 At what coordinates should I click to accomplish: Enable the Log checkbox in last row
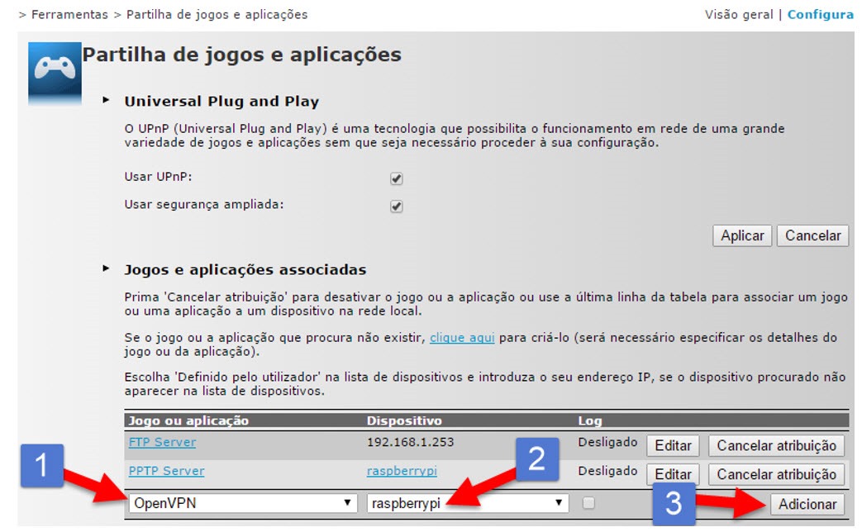(x=588, y=503)
